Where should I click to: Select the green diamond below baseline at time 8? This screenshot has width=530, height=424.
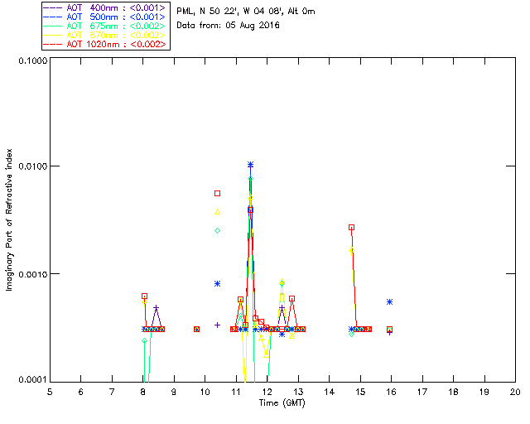pyautogui.click(x=144, y=341)
